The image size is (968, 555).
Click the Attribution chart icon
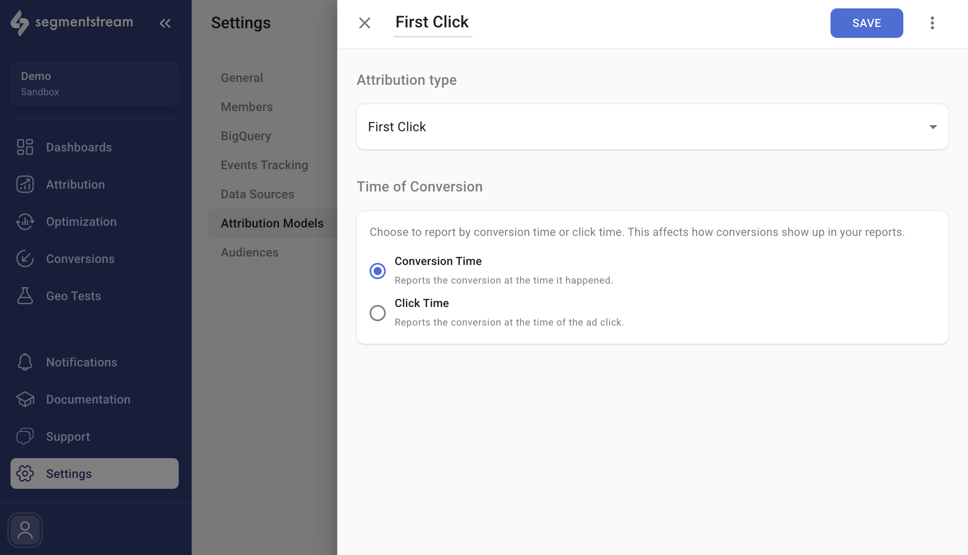coord(25,184)
